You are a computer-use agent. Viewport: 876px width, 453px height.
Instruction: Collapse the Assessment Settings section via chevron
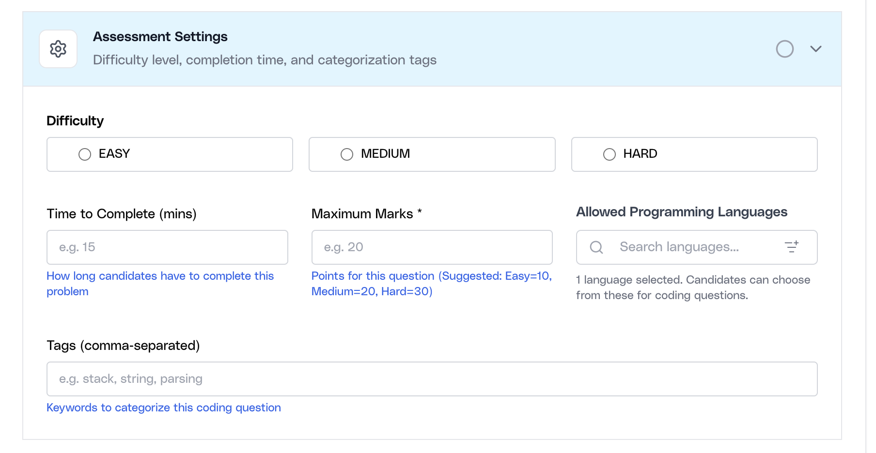click(x=816, y=48)
